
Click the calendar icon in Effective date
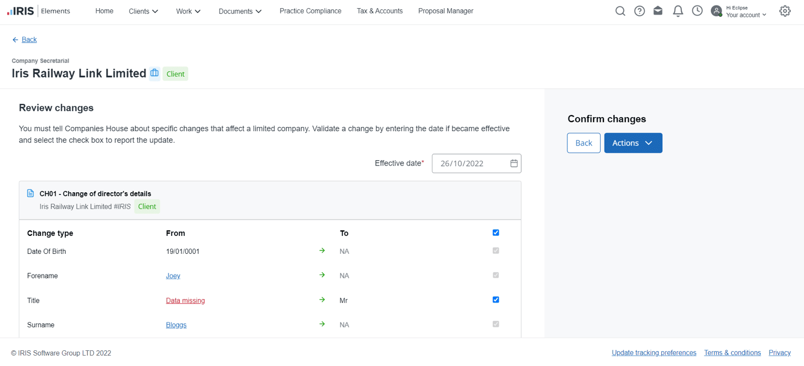coord(513,163)
